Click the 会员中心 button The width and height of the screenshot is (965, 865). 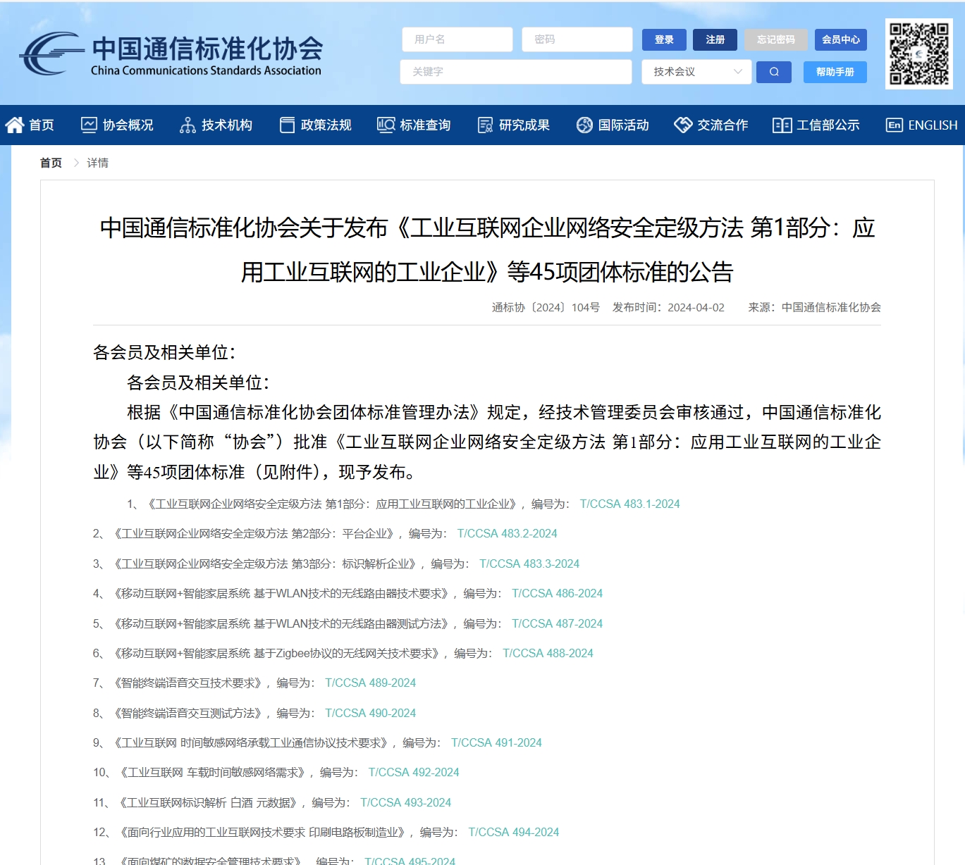840,39
